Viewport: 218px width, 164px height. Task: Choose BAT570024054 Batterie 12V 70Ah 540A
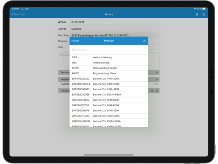pyautogui.click(x=109, y=100)
